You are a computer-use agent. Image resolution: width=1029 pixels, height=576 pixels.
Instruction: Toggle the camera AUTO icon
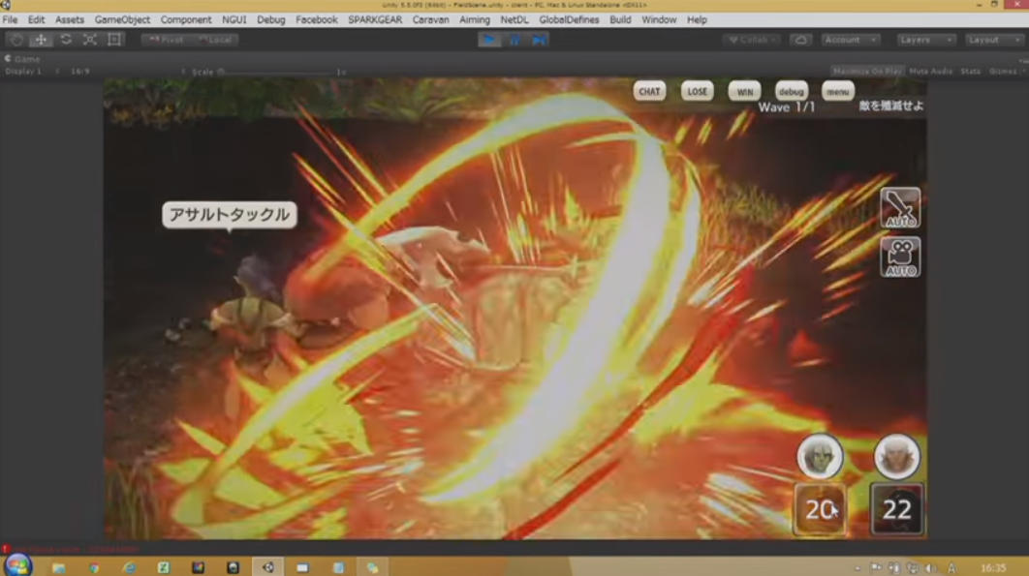click(x=900, y=258)
